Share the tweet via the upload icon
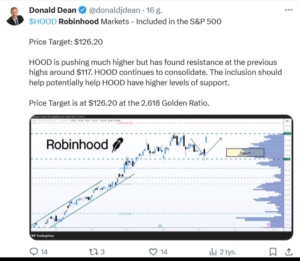 tap(289, 251)
